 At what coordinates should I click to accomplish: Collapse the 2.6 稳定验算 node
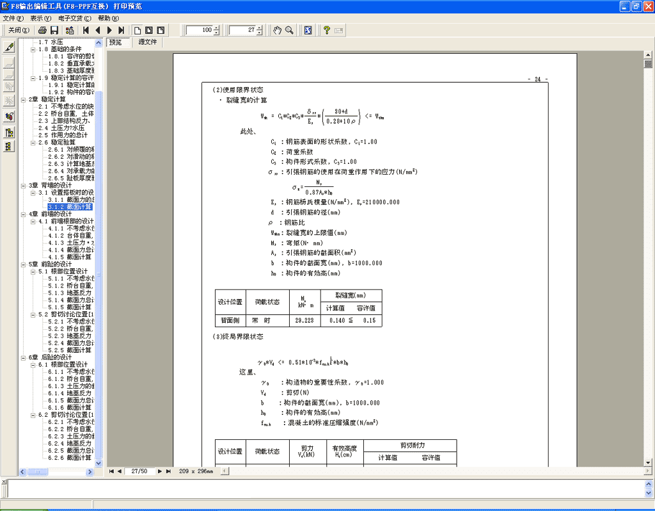click(x=33, y=143)
